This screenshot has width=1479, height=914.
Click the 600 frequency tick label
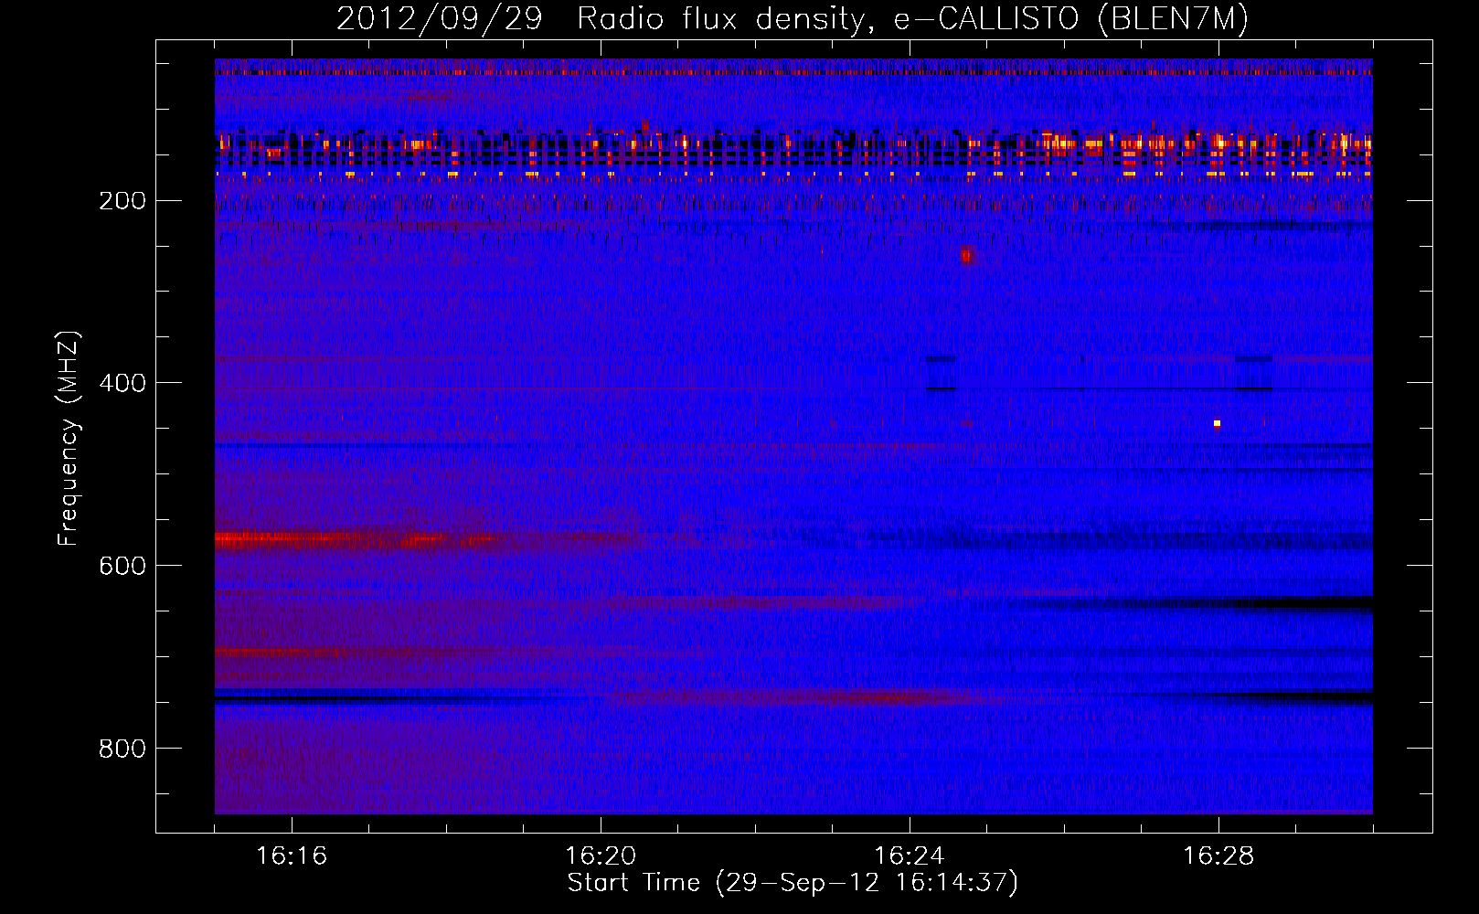click(122, 566)
